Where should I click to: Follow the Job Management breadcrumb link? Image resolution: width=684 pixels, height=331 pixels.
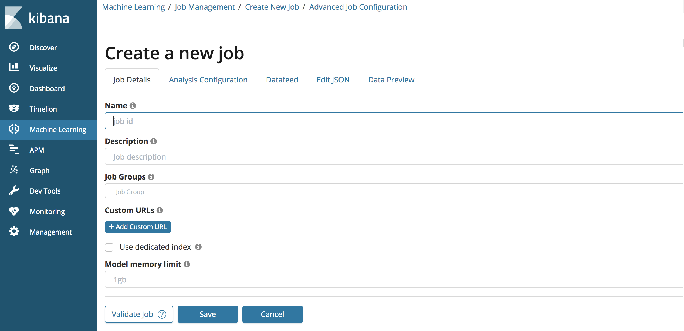[x=205, y=7]
